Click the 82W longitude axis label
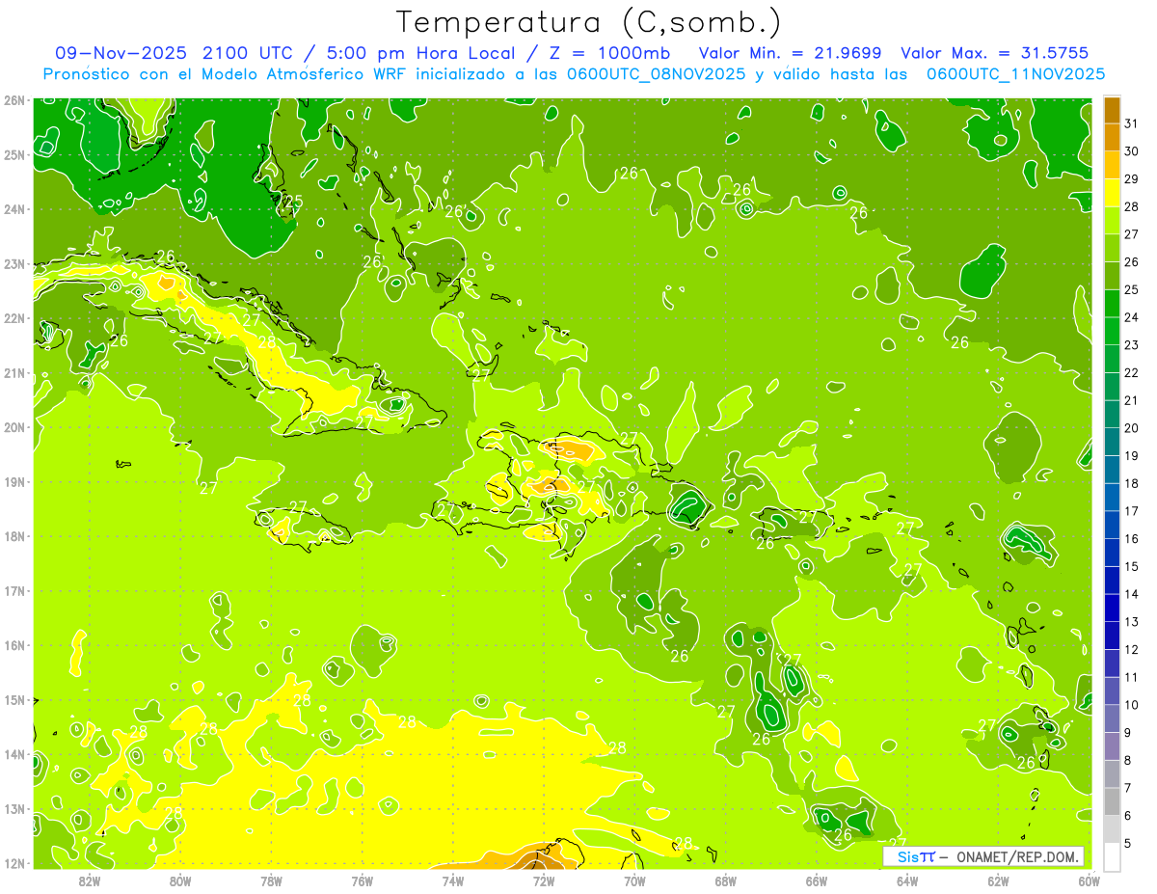1157x894 pixels. (90, 880)
